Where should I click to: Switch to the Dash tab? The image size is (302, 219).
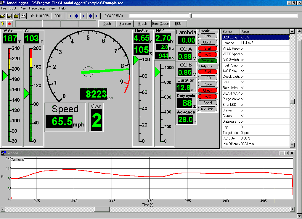pos(107,24)
